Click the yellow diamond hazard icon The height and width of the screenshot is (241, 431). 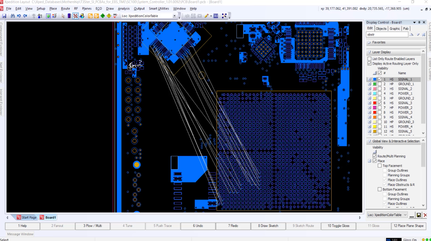(109, 16)
